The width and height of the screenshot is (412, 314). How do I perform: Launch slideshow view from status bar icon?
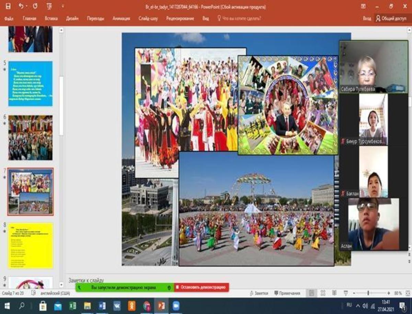[x=345, y=293]
